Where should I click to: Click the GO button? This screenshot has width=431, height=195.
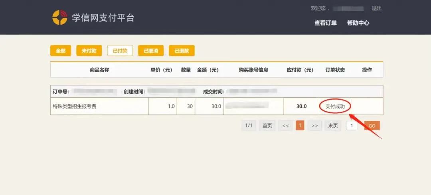pos(372,126)
